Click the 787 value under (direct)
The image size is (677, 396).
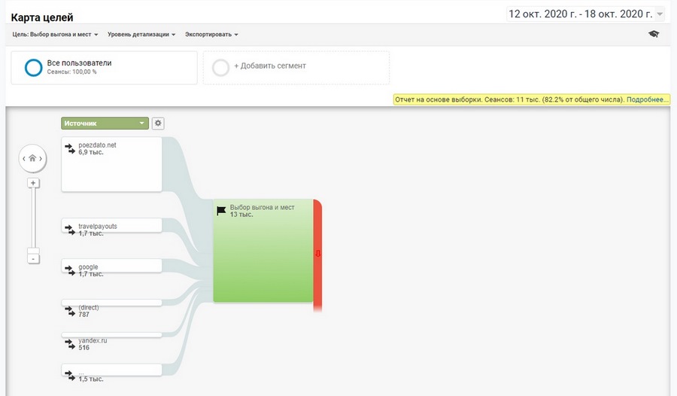point(83,314)
